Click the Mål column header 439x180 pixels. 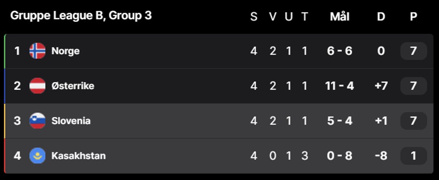pos(340,17)
